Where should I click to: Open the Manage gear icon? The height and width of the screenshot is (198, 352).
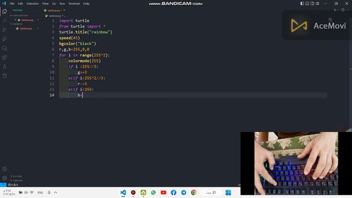[4, 178]
